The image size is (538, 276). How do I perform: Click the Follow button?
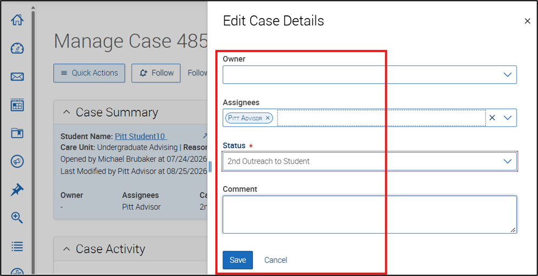[x=156, y=73]
